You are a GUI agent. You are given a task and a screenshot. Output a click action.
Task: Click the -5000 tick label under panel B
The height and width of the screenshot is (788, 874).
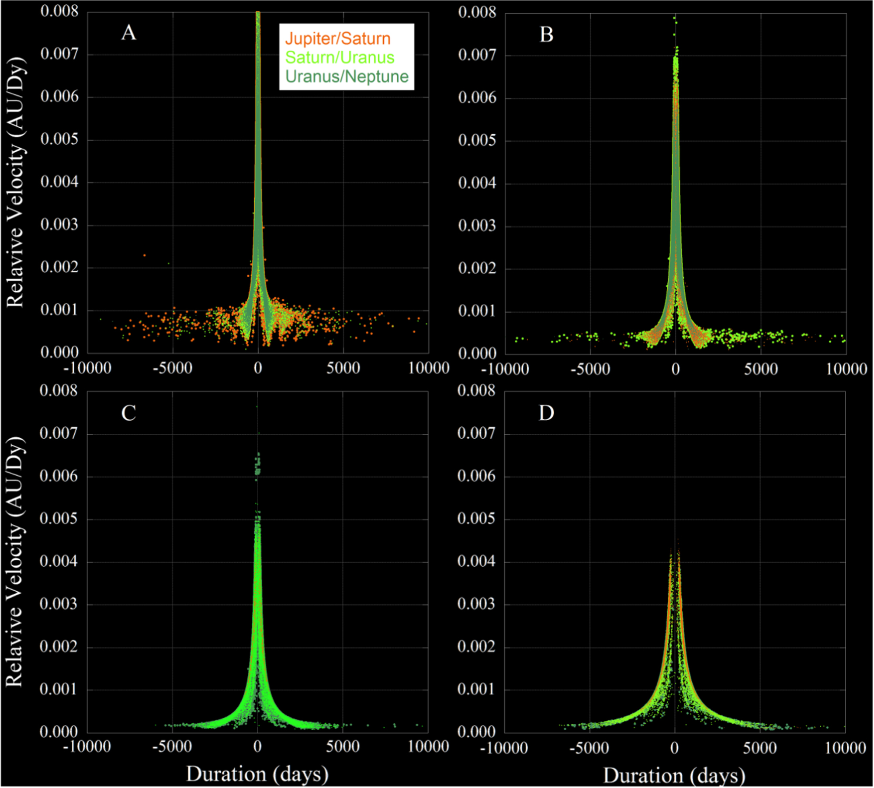[590, 369]
